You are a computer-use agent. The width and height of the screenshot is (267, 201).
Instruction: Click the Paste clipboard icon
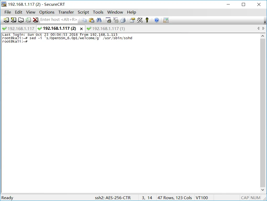tap(91, 20)
